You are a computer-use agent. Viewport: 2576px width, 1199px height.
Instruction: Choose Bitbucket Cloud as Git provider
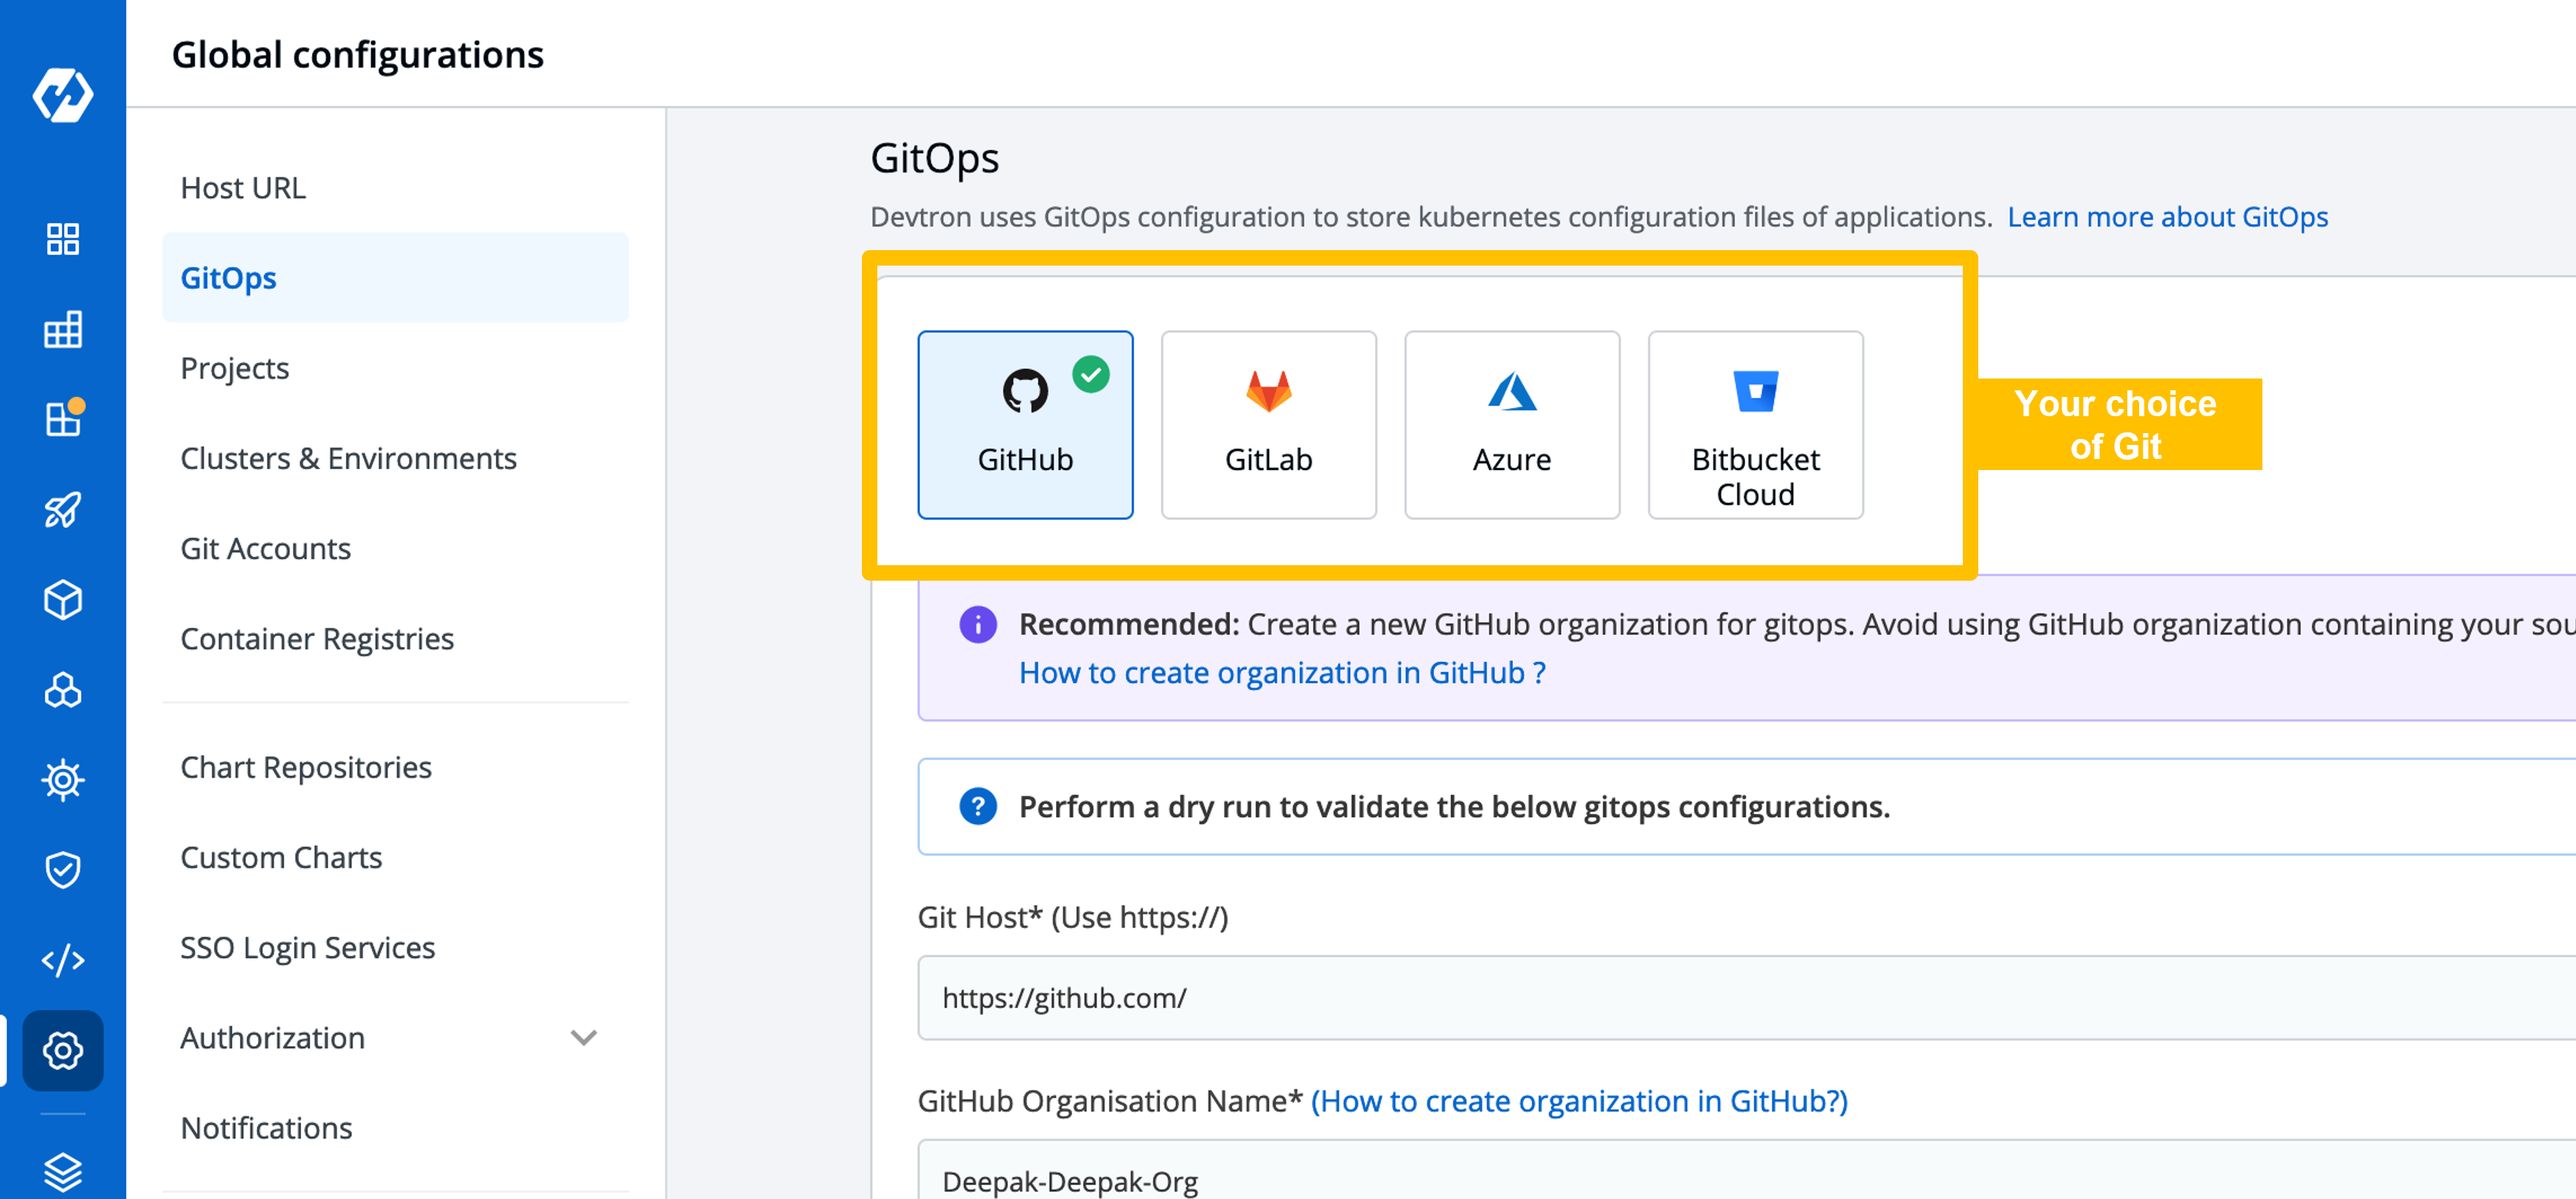pyautogui.click(x=1755, y=425)
